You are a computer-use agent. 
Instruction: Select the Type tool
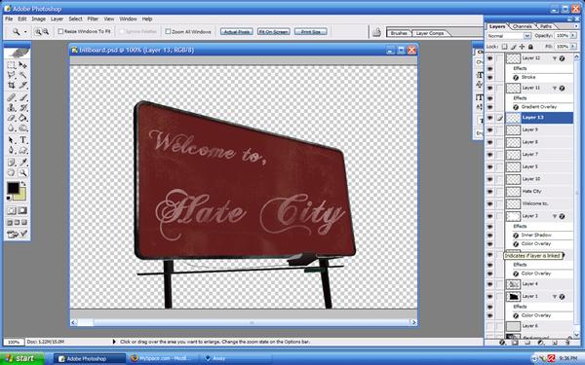tap(22, 140)
